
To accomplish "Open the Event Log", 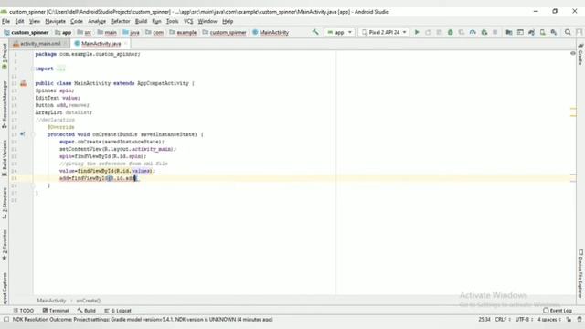I will click(558, 311).
